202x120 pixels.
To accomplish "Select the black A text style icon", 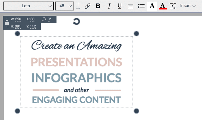I will 152,6.
